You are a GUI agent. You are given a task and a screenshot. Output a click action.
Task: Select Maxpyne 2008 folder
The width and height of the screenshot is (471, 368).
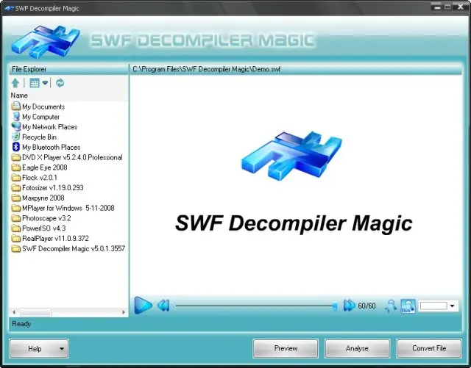[38, 198]
